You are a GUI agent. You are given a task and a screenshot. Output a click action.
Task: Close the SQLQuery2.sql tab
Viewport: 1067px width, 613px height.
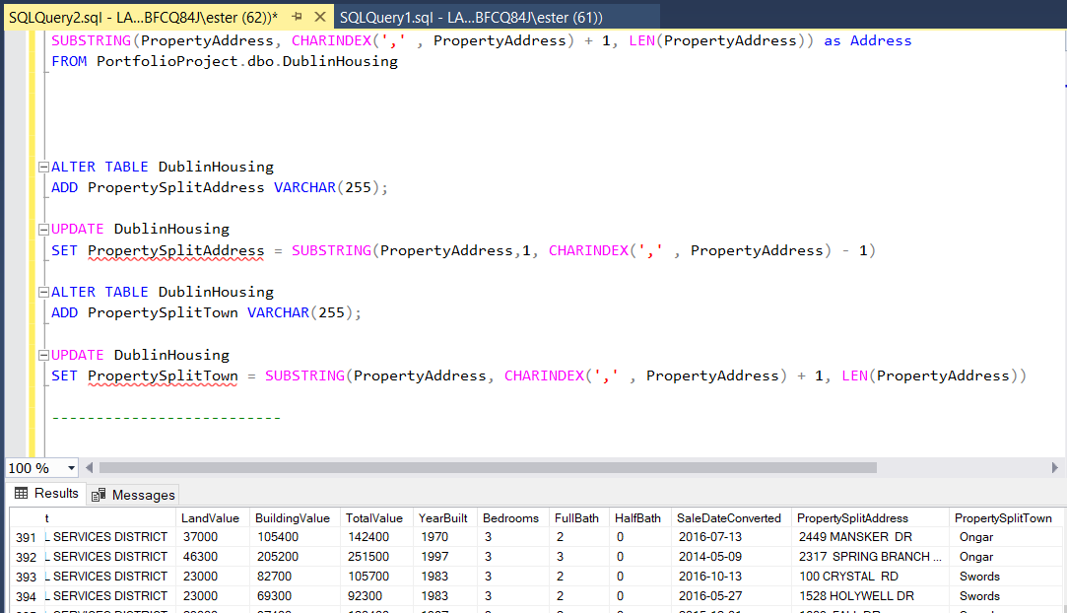320,17
